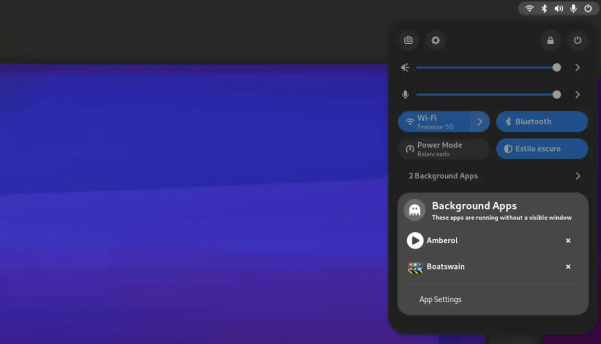Click the volume indicator in the top bar
Screen dimensions: 601x344
pyautogui.click(x=559, y=8)
